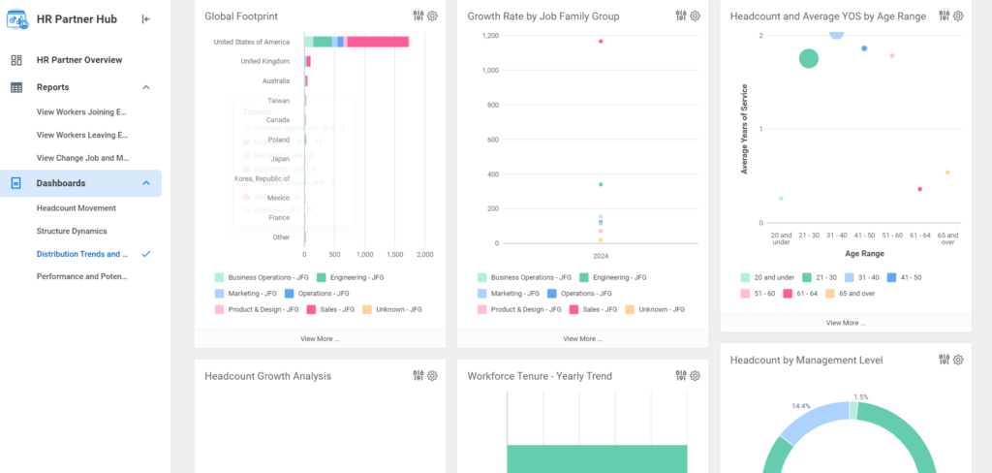This screenshot has height=473, width=992.
Task: Open gear settings for Headcount and Average YOS card
Action: click(x=958, y=16)
